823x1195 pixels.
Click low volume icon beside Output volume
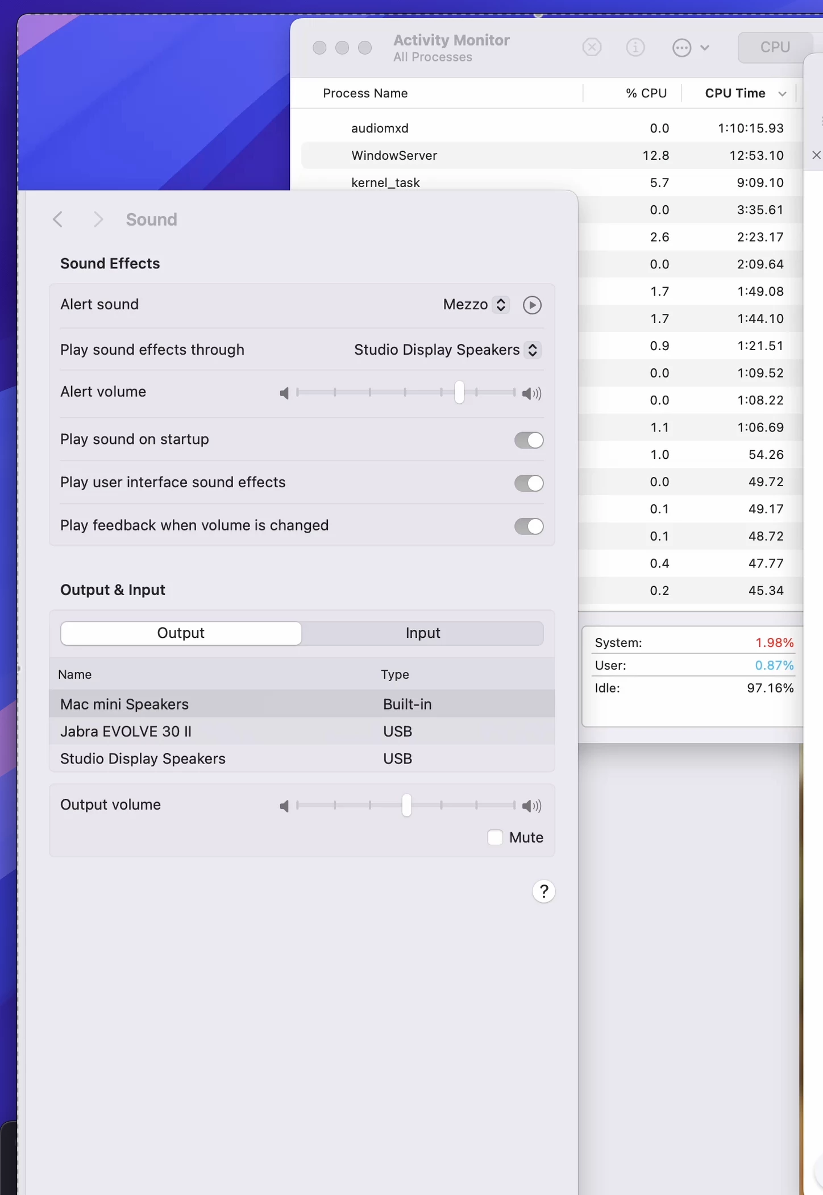tap(284, 806)
